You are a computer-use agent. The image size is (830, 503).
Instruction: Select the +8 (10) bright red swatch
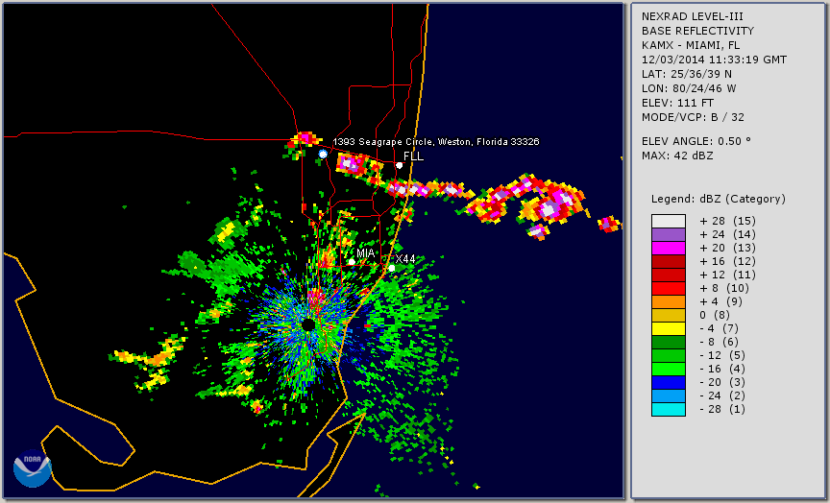pos(669,288)
